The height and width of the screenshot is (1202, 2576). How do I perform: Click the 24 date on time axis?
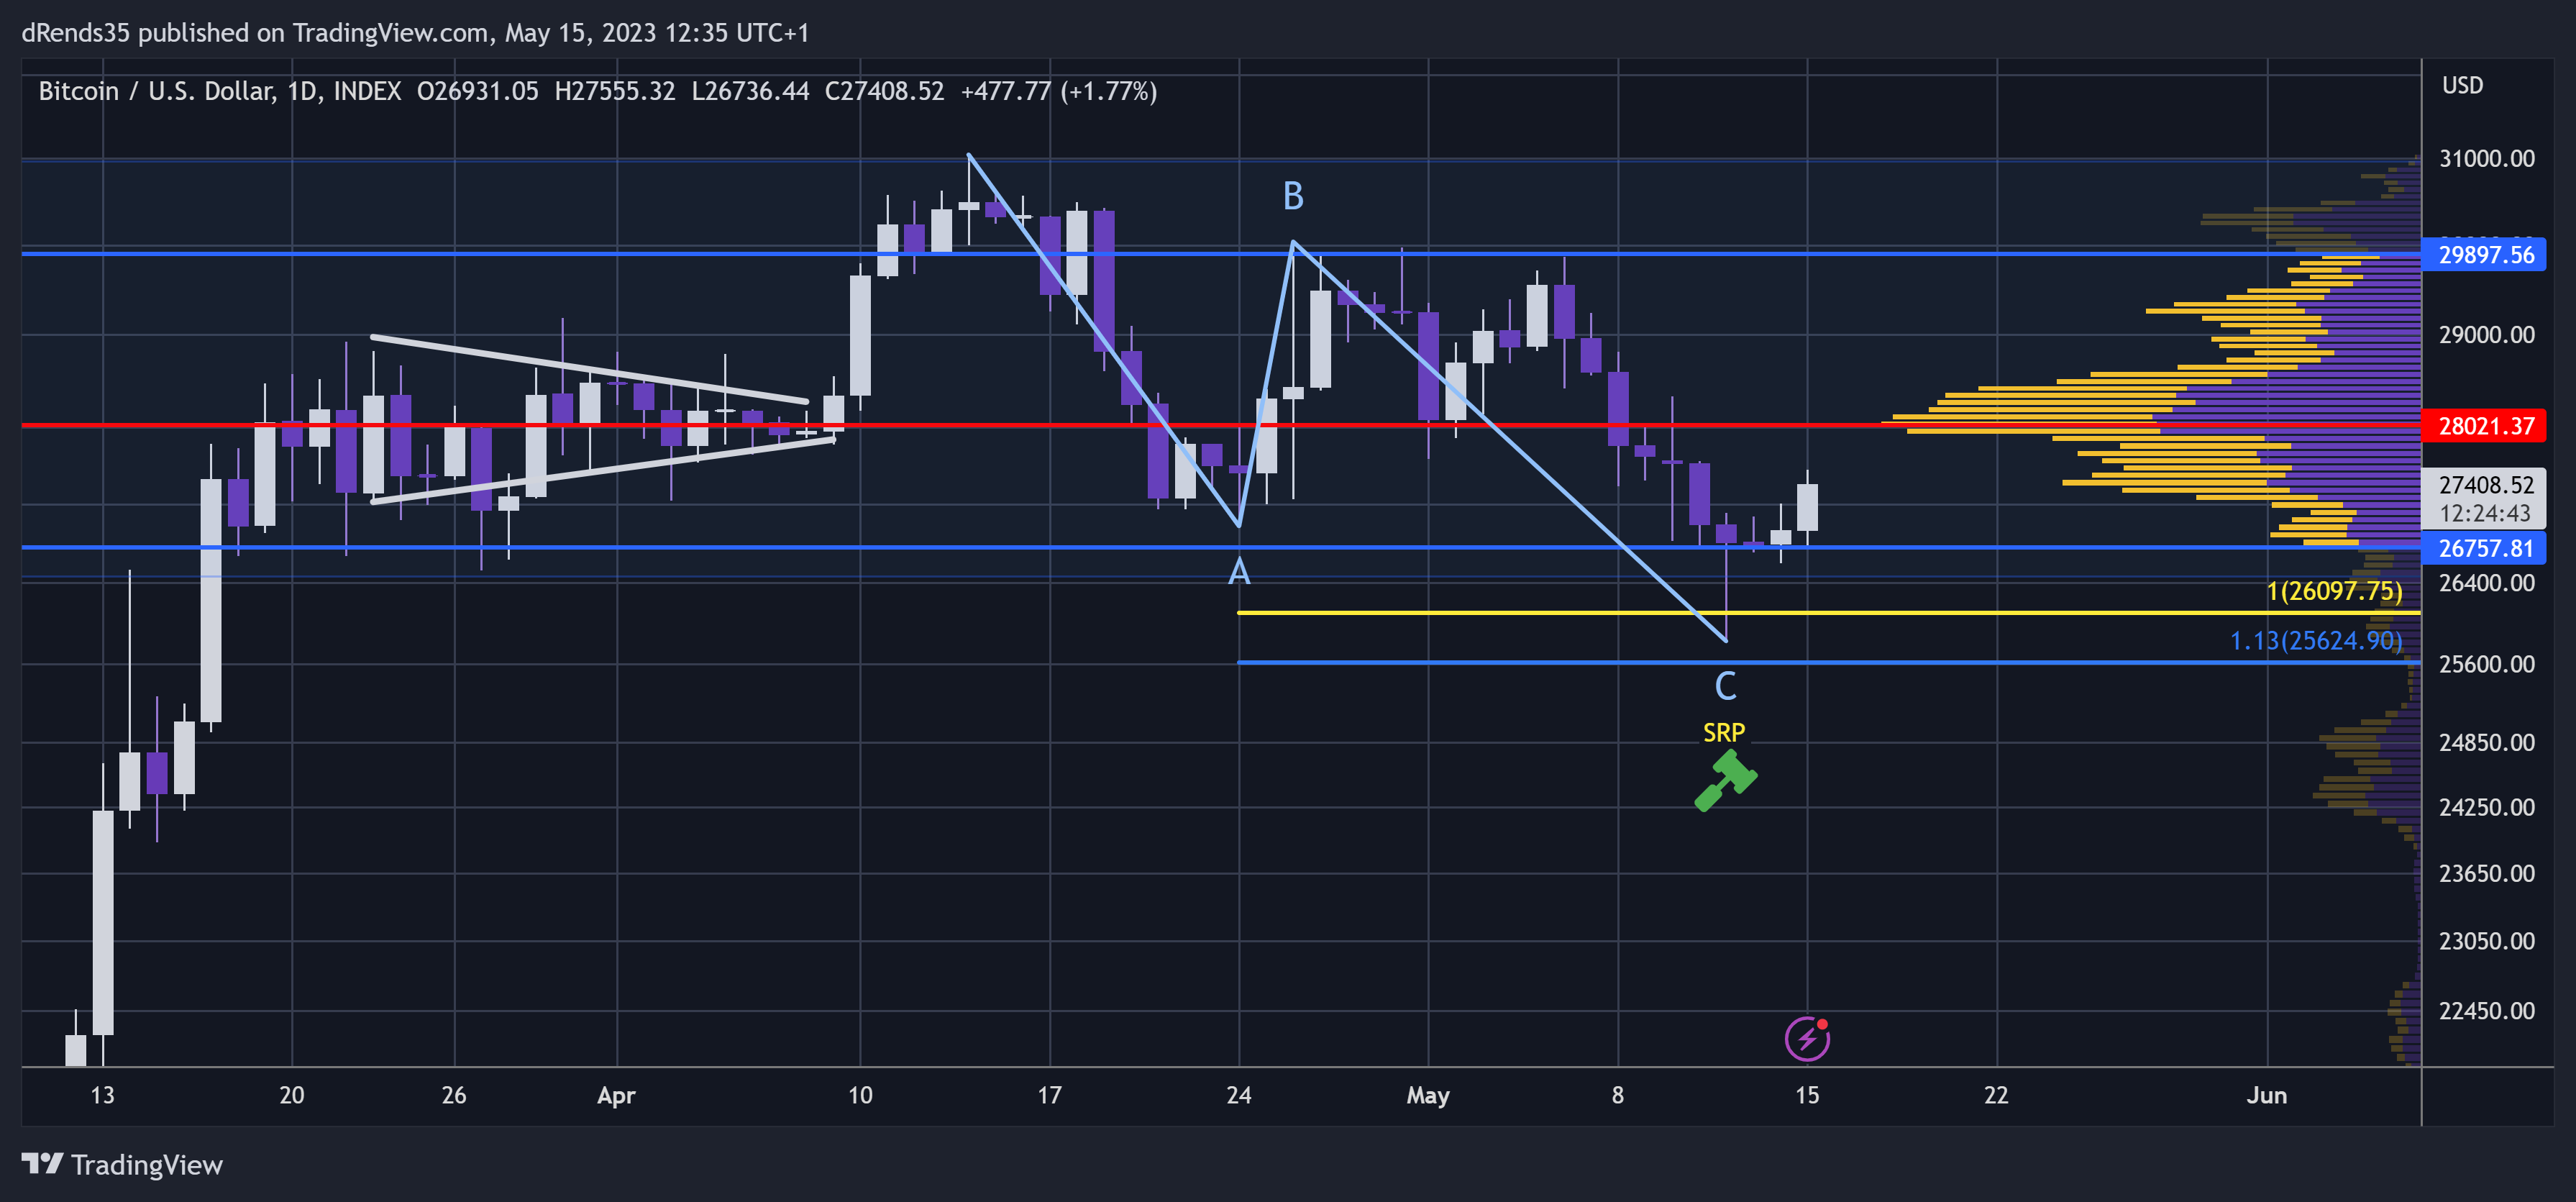[1238, 1095]
